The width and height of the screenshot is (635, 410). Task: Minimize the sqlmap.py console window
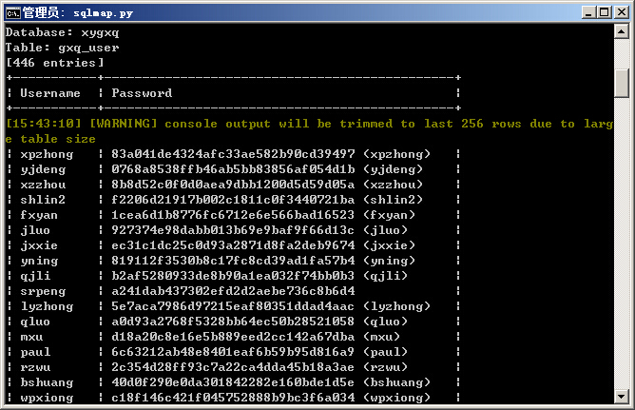(x=588, y=12)
